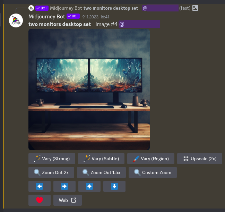Favorite the image with the red heart

[x=40, y=200]
